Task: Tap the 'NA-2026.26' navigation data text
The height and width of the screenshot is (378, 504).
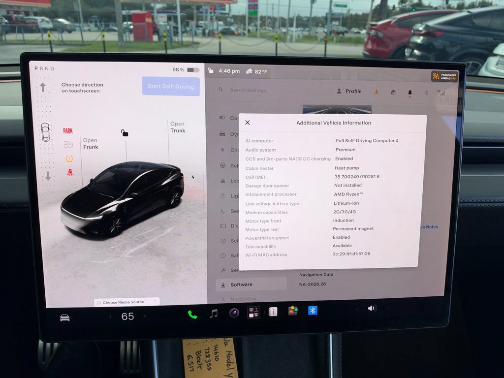Action: click(313, 284)
